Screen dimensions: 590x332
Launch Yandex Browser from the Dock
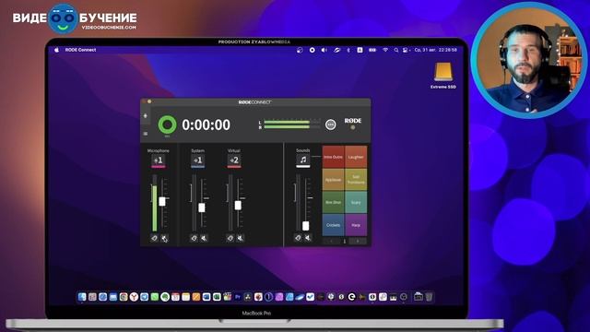click(134, 297)
